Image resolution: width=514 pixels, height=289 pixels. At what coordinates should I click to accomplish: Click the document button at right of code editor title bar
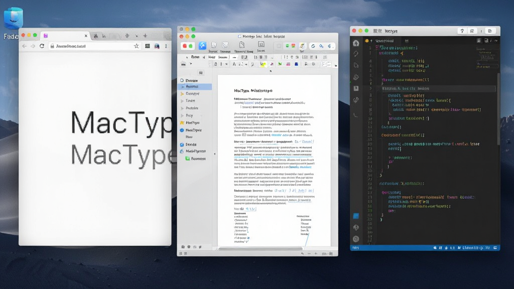(x=490, y=31)
